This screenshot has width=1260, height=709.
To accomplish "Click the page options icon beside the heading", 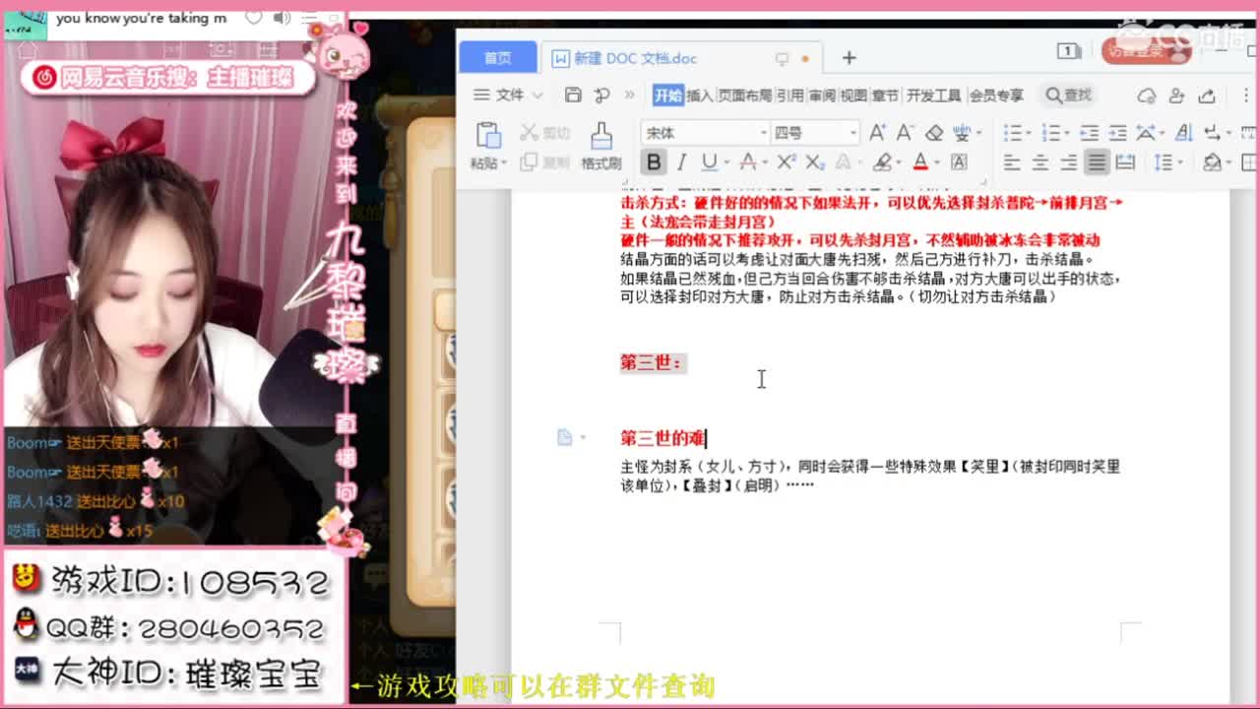I will [x=565, y=437].
